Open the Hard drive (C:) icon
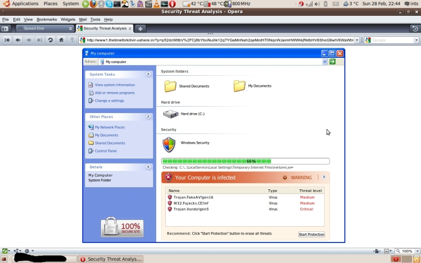421x263 pixels. click(x=170, y=114)
